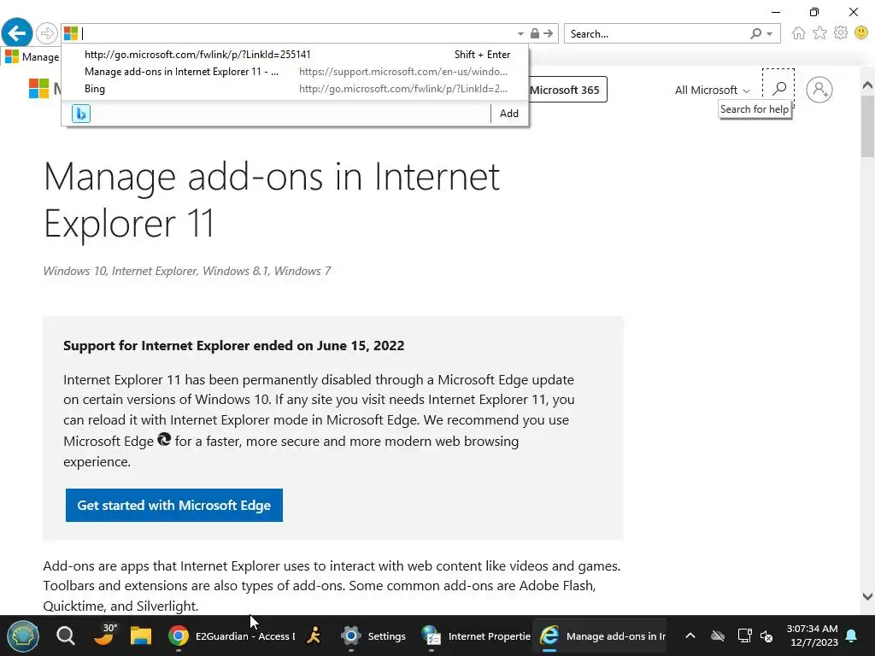Click the Shift + Enter shortcut hint
Screen dimensions: 875x656
(x=482, y=55)
